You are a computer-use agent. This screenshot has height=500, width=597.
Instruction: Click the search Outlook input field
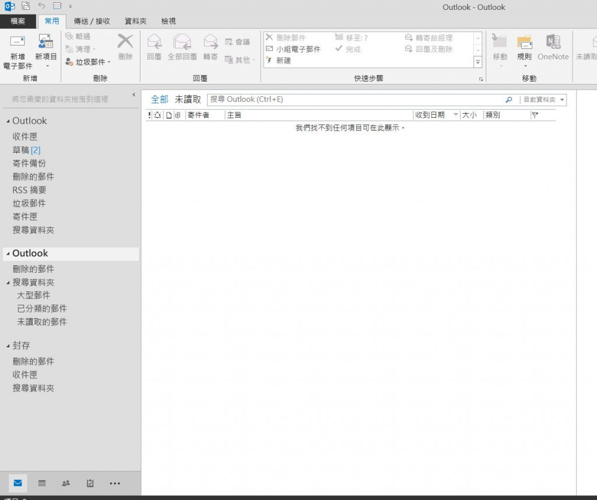(x=356, y=100)
